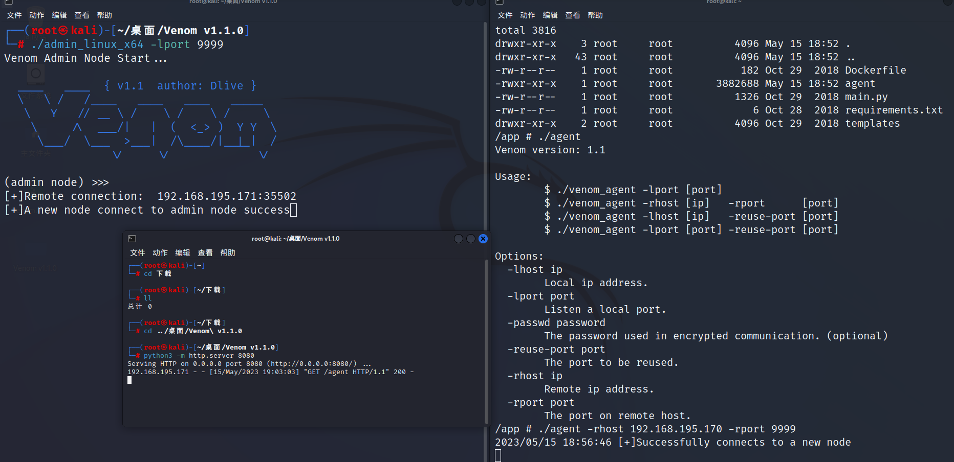This screenshot has height=462, width=954.
Task: Open the 动作 menu of the left terminal
Action: pos(36,15)
